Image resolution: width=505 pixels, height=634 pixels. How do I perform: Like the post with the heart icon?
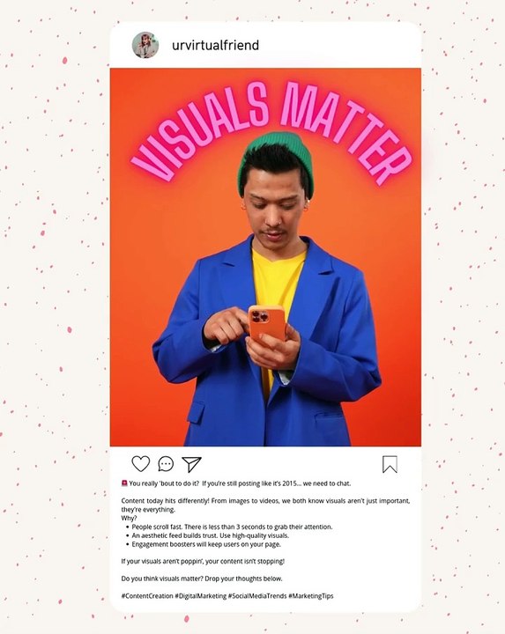141,464
